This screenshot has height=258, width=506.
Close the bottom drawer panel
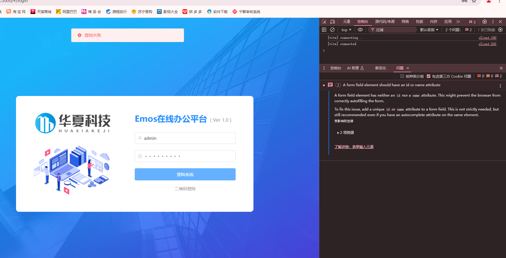(501, 68)
